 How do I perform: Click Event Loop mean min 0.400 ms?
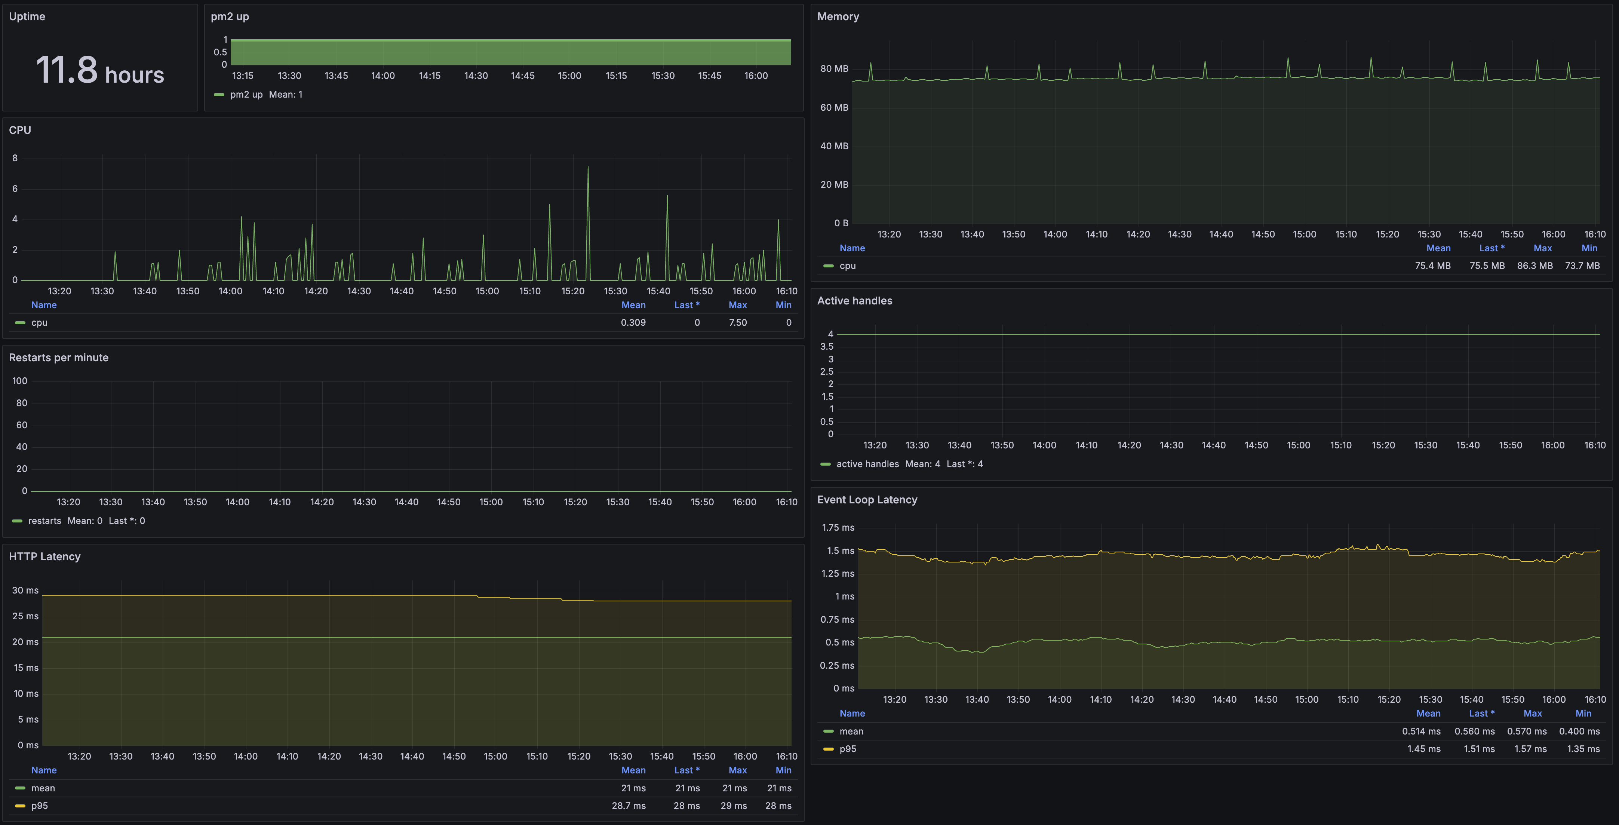(1579, 731)
